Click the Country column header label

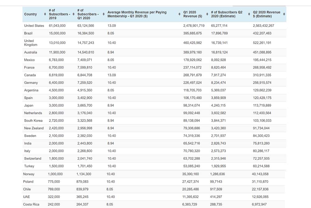click(30, 14)
